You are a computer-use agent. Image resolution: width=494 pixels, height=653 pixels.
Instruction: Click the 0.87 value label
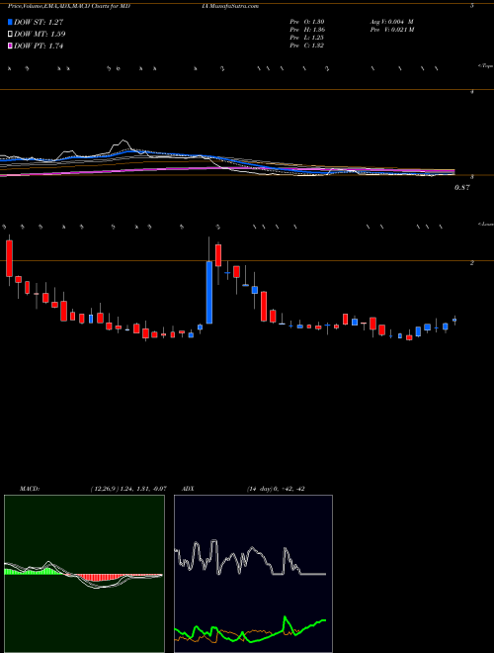tap(462, 188)
